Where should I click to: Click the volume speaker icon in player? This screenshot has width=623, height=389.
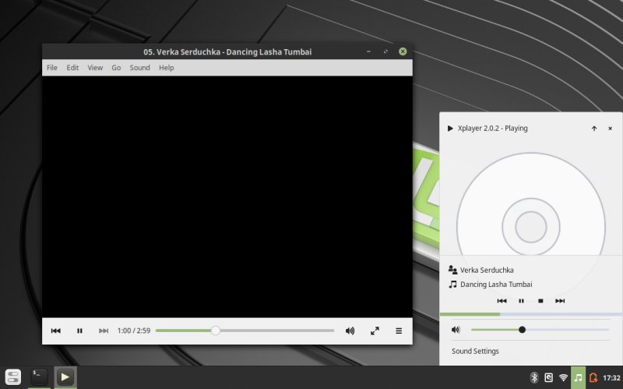pos(350,331)
